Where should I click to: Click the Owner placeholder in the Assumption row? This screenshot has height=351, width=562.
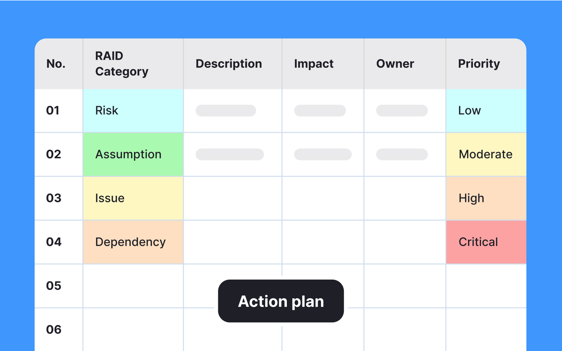click(x=402, y=155)
